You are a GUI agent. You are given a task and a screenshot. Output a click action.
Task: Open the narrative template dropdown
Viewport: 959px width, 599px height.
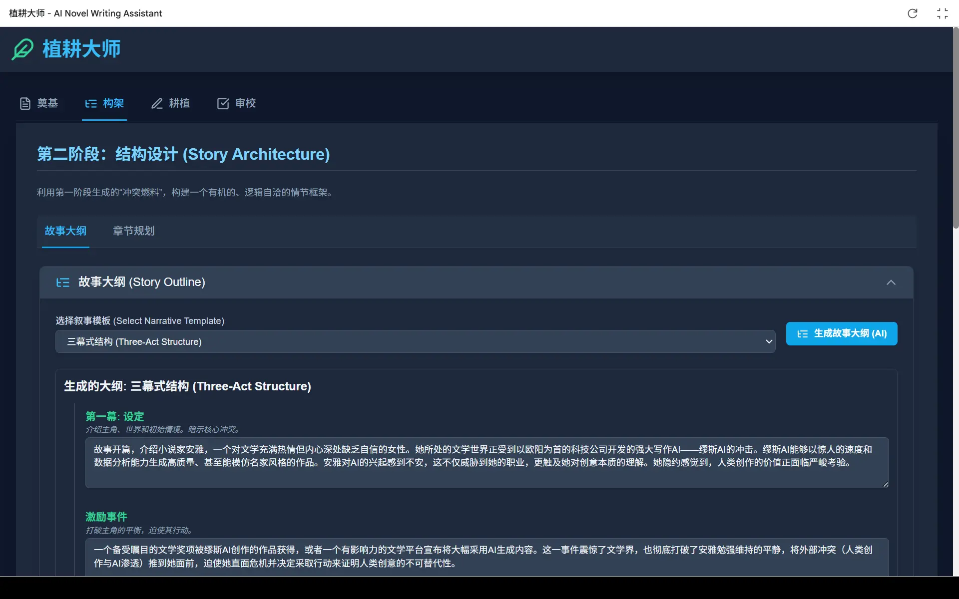[415, 341]
